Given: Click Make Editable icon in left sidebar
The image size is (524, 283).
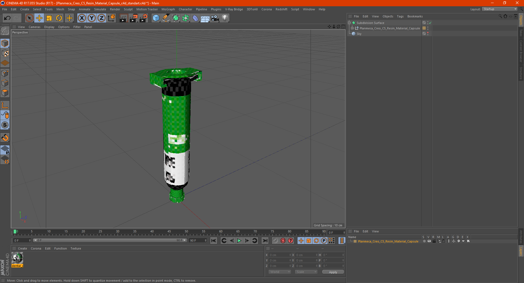Looking at the screenshot, I should coord(5,31).
